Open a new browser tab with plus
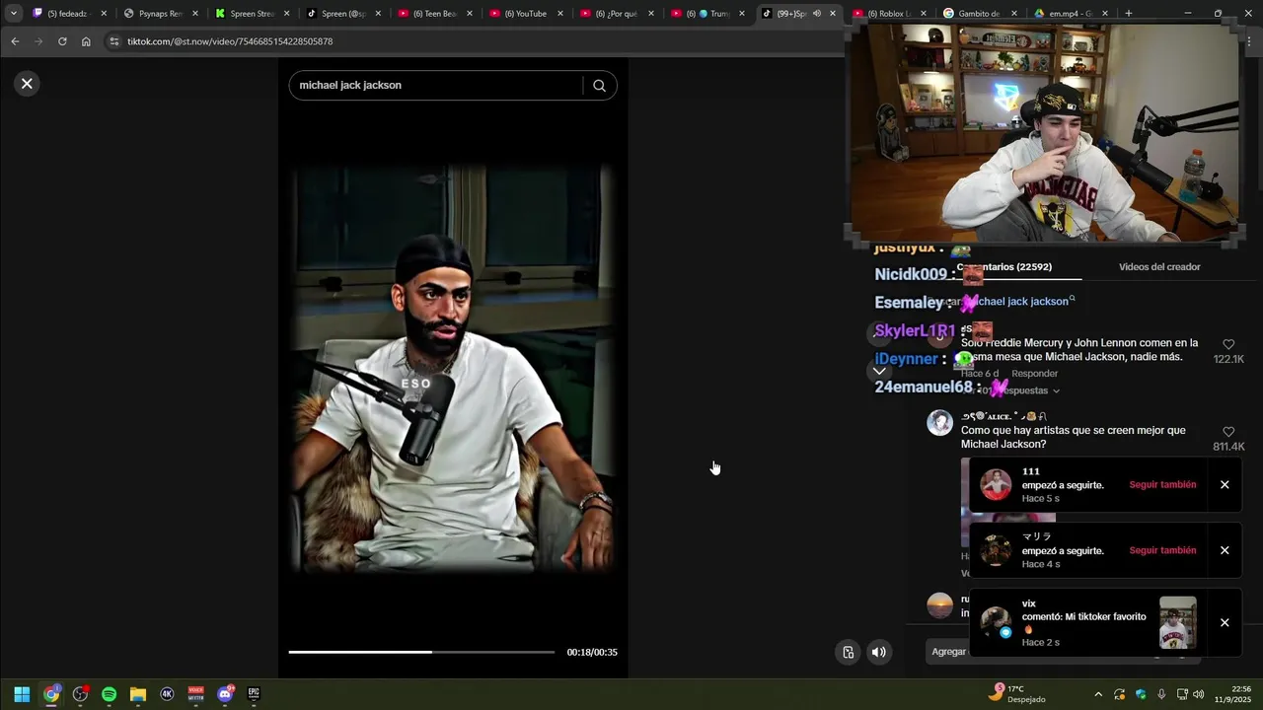The image size is (1263, 710). click(1129, 14)
